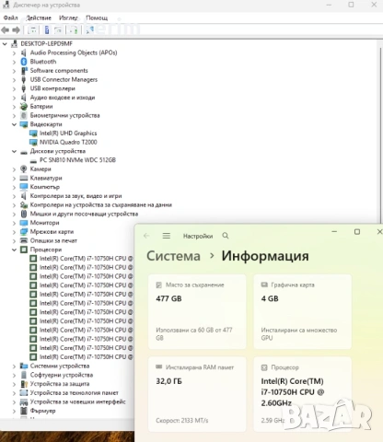Viewport: 383px width, 442px height.
Task: Open the Инсталирана RAM памет card
Action: click(x=197, y=394)
